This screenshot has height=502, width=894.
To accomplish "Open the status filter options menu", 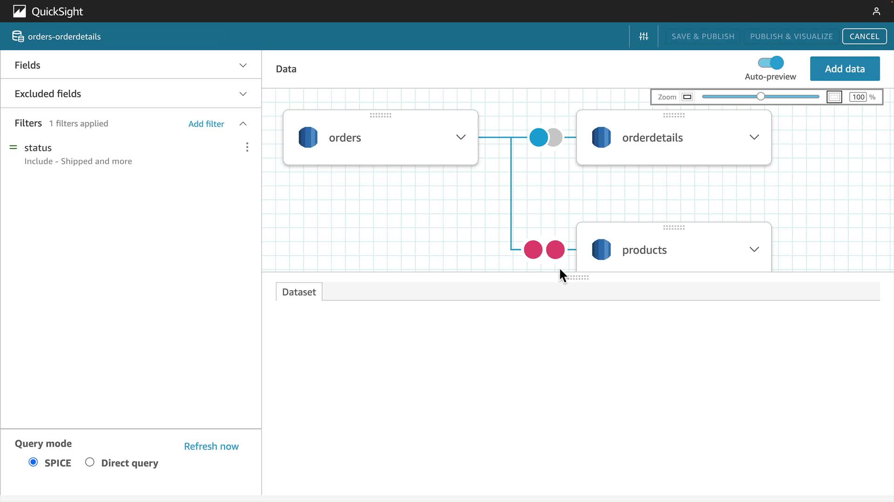I will click(247, 147).
